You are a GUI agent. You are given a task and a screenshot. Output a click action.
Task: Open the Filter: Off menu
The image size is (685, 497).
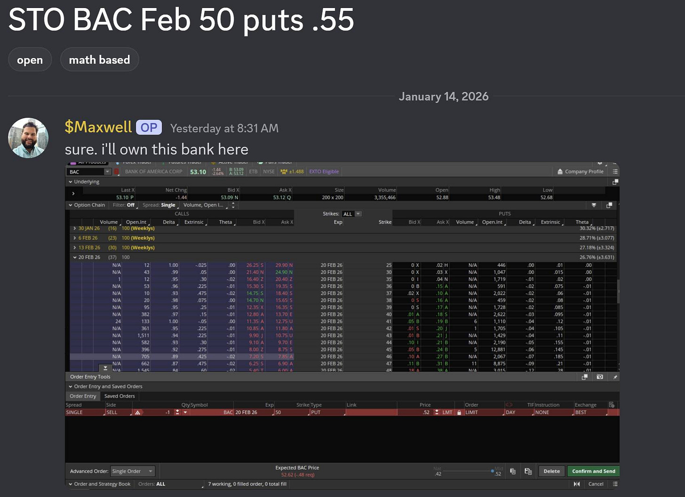[x=124, y=205]
